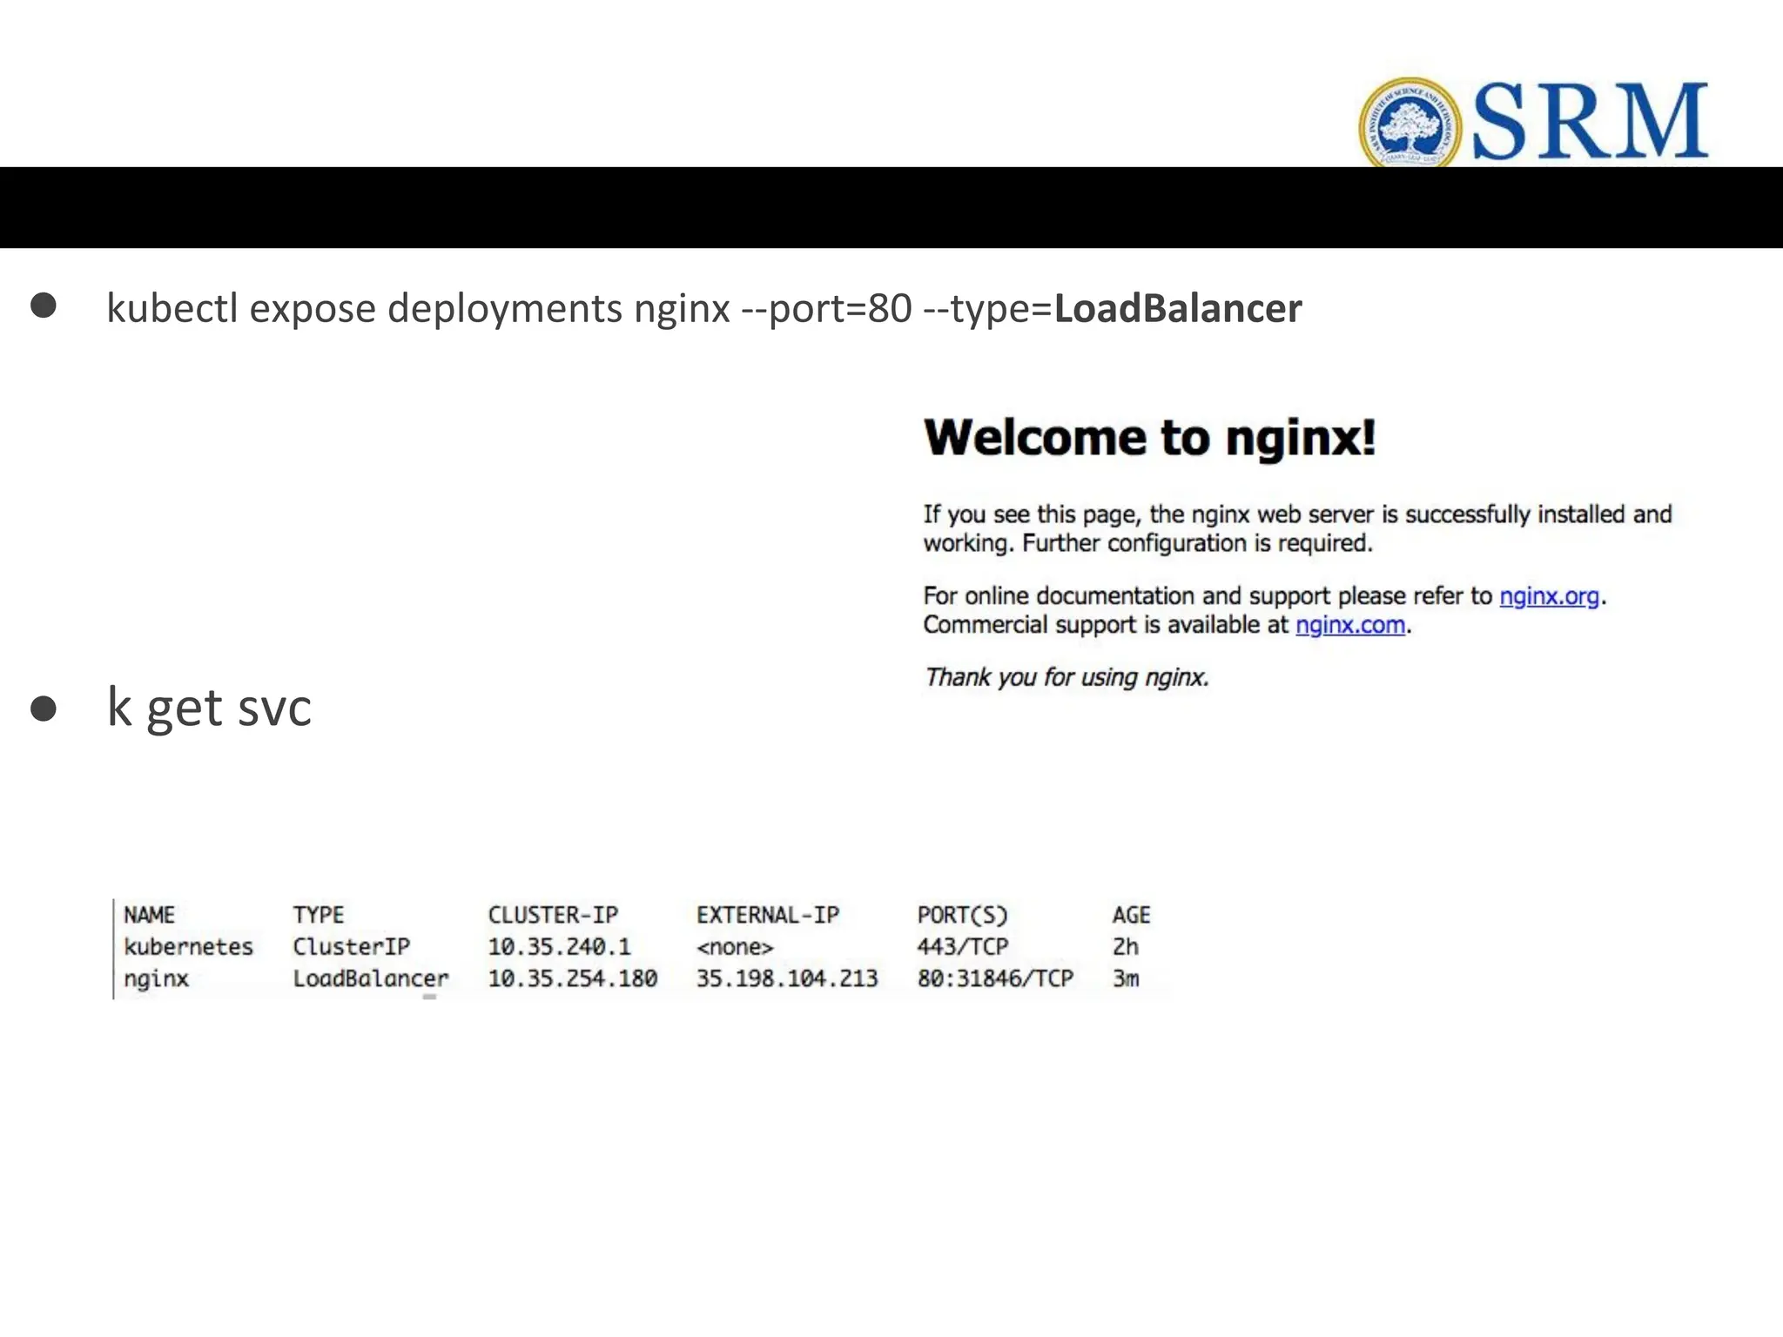Click 'Thank you for using nginx' text
This screenshot has width=1783, height=1337.
(1066, 677)
